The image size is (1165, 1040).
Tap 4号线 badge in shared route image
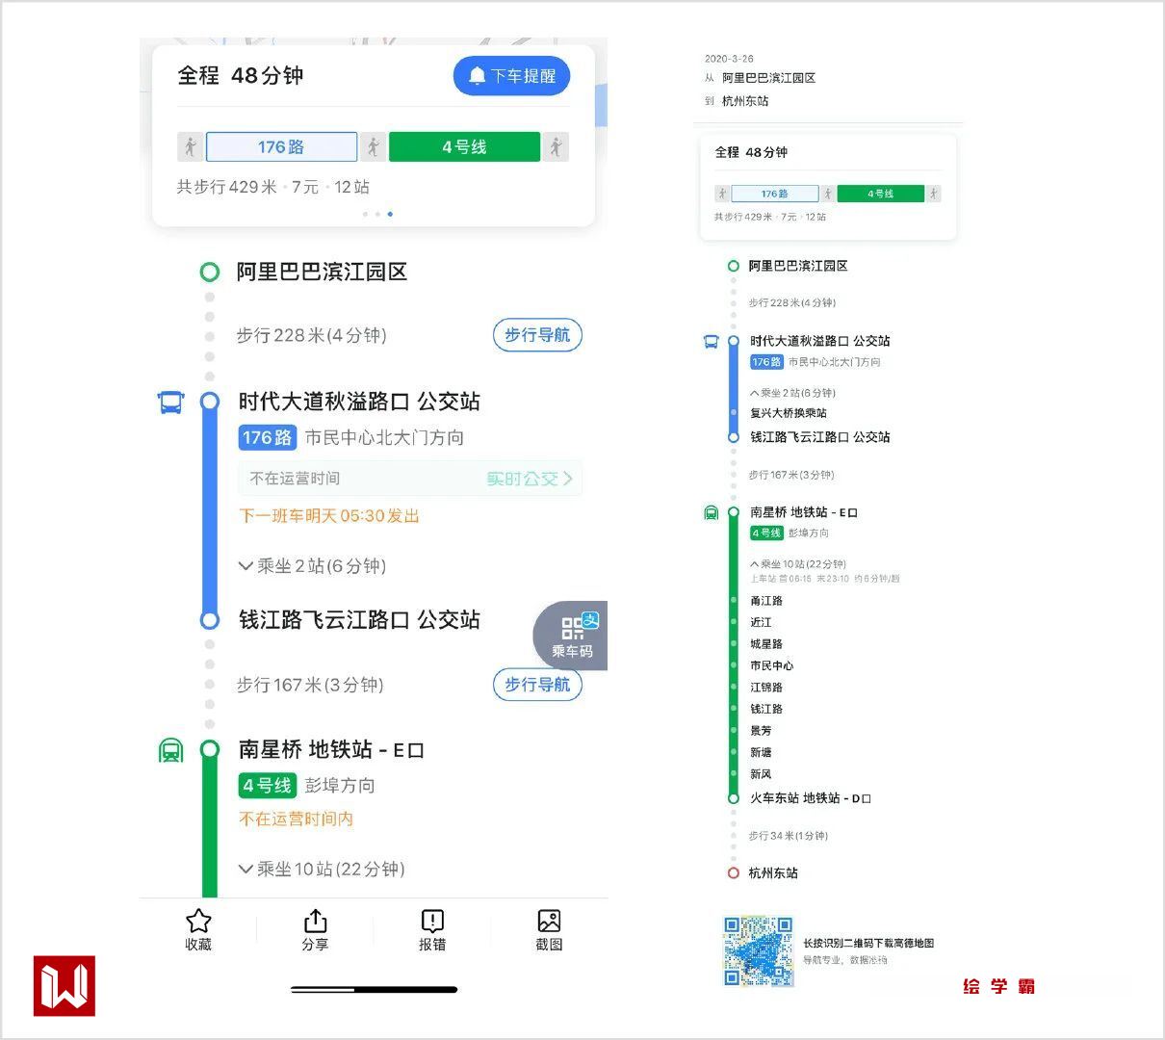(766, 533)
